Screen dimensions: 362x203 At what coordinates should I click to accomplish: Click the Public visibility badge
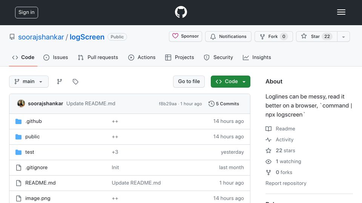point(117,37)
